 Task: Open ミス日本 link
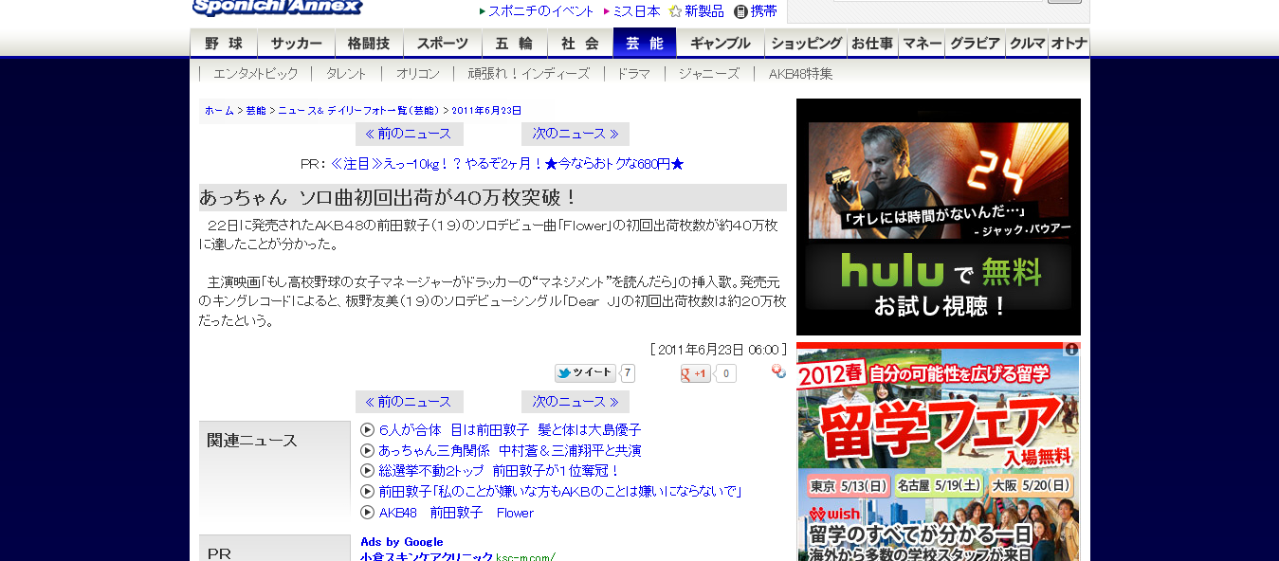637,11
